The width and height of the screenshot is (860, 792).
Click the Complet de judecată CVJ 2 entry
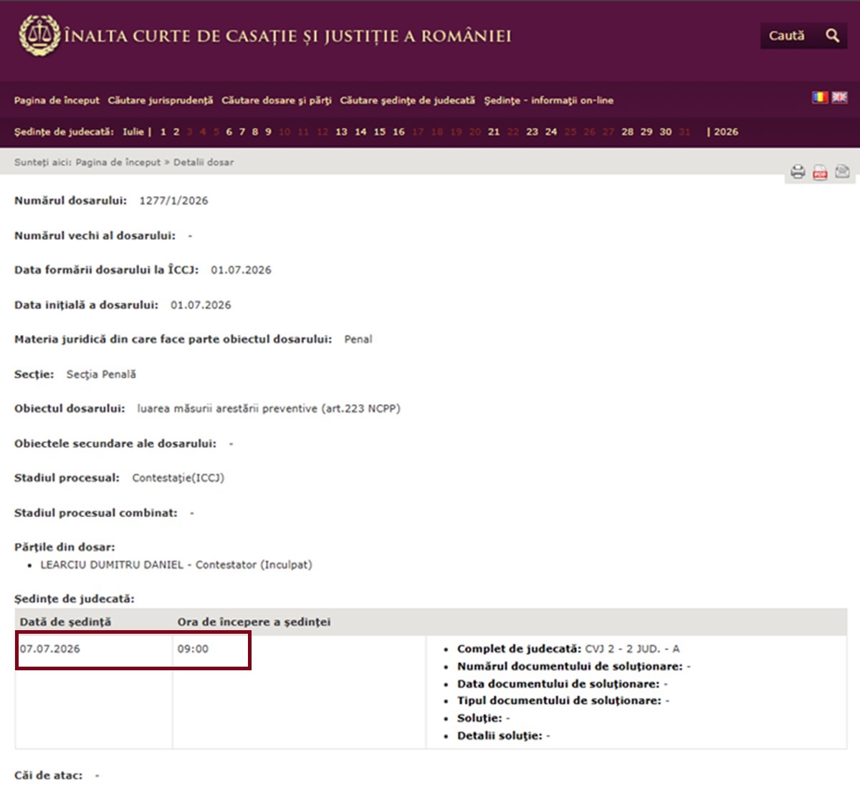point(568,649)
